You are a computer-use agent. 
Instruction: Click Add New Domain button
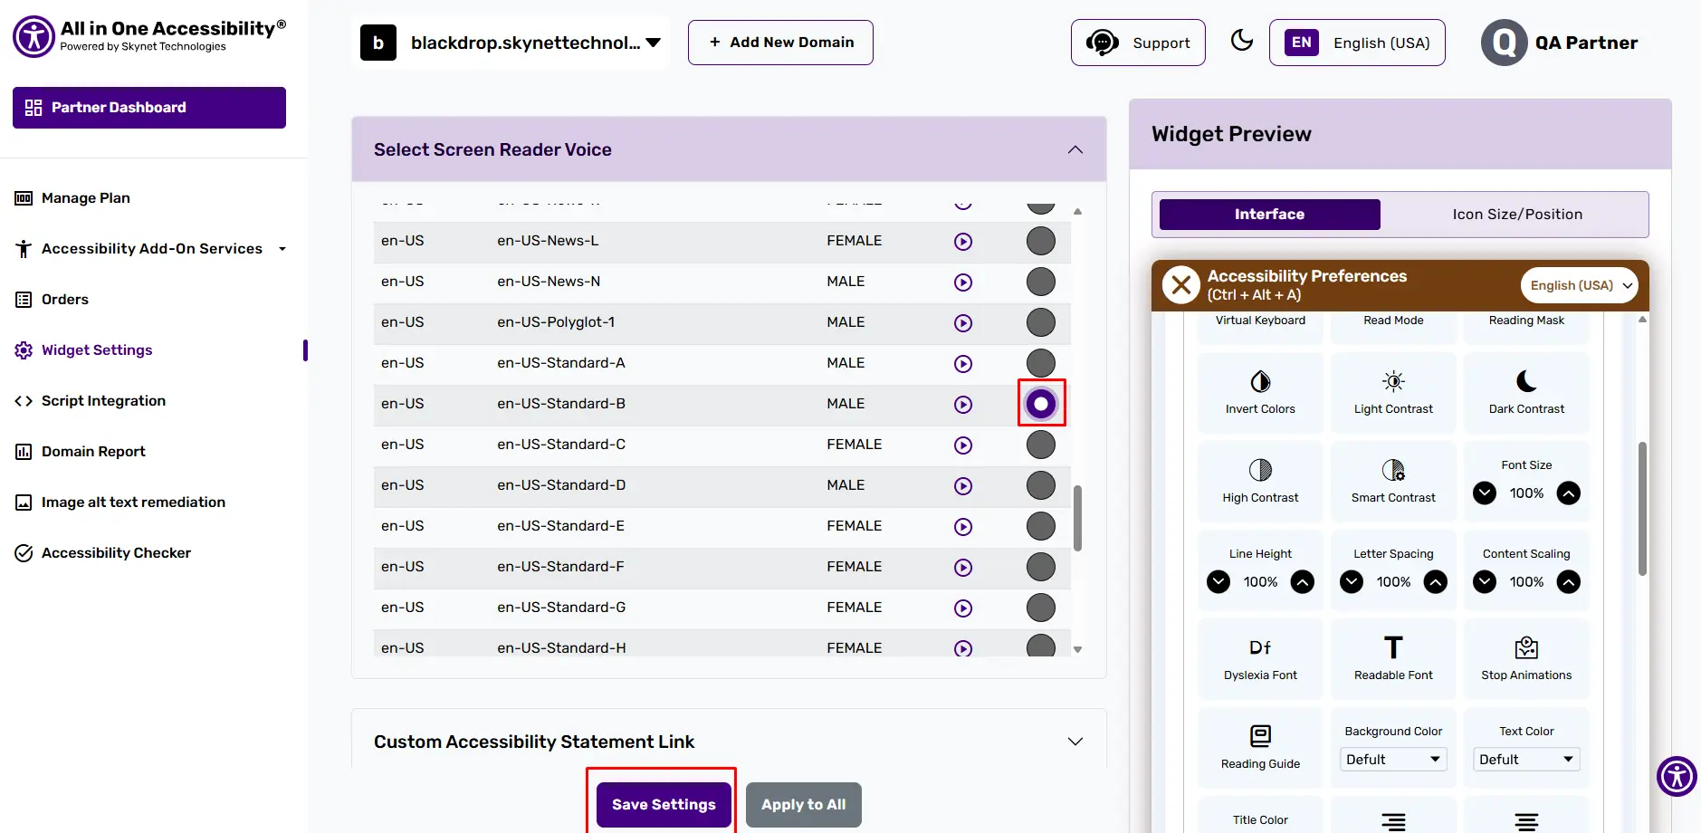[x=780, y=43]
